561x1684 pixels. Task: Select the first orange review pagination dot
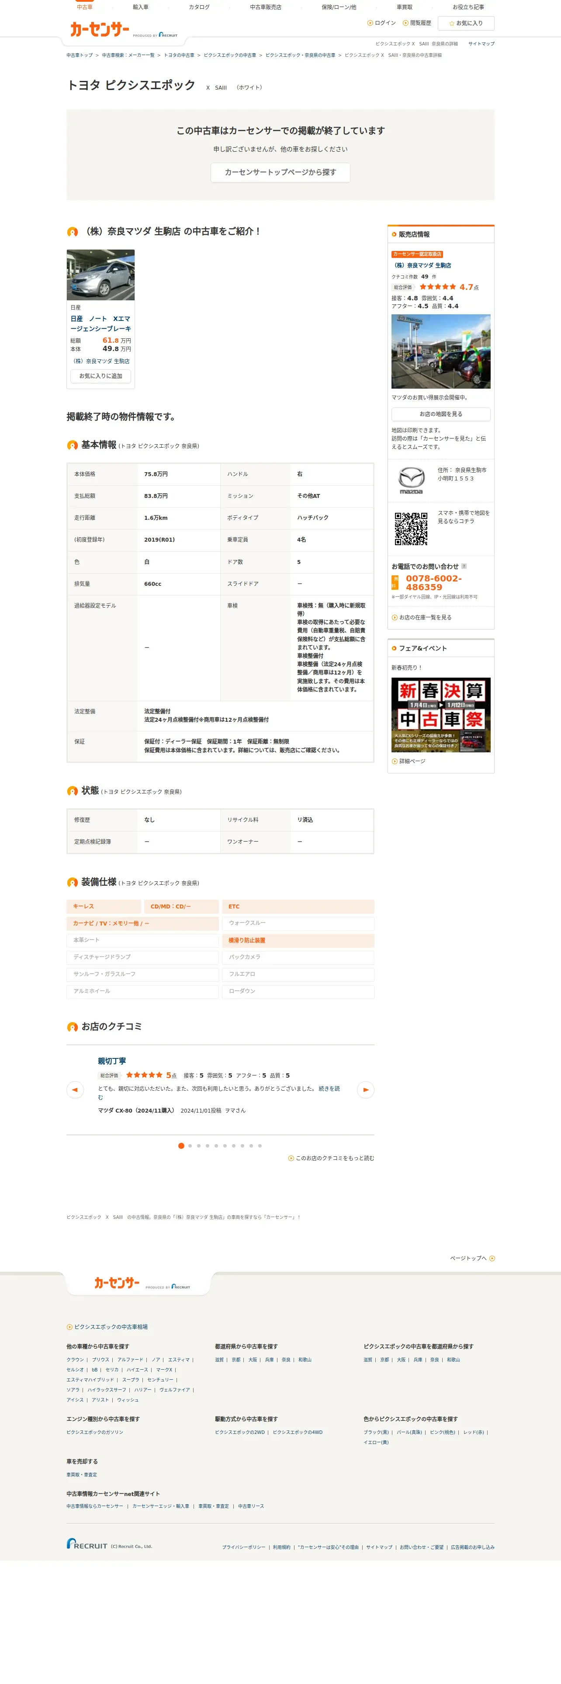181,1145
